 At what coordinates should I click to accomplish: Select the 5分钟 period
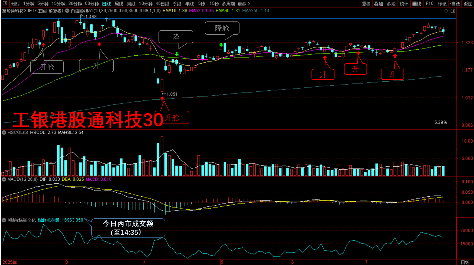pyautogui.click(x=43, y=4)
